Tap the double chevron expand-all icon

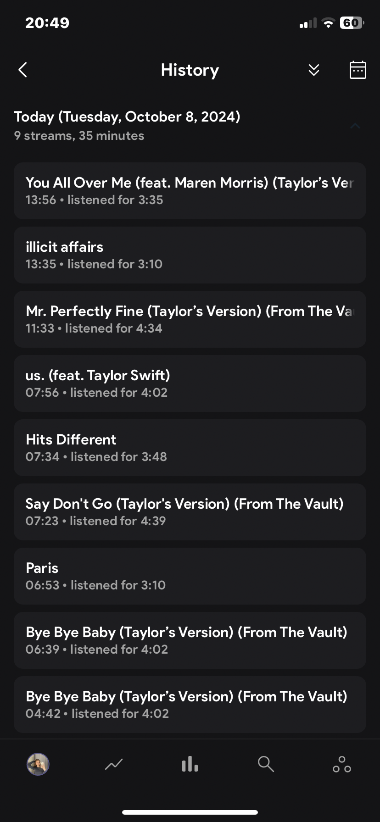pyautogui.click(x=314, y=70)
